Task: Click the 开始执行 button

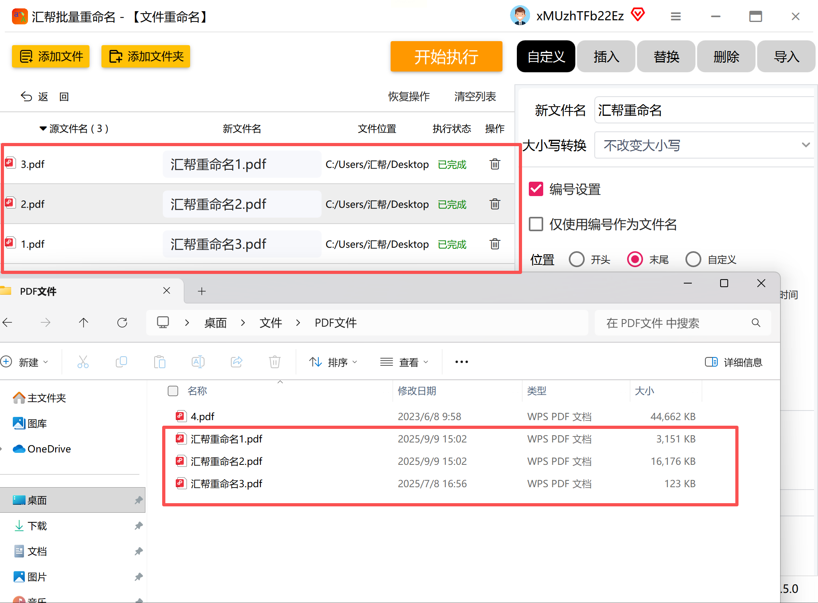Action: coord(446,56)
